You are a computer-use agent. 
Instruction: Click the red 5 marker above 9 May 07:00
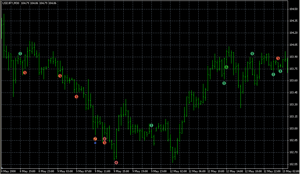[76, 97]
